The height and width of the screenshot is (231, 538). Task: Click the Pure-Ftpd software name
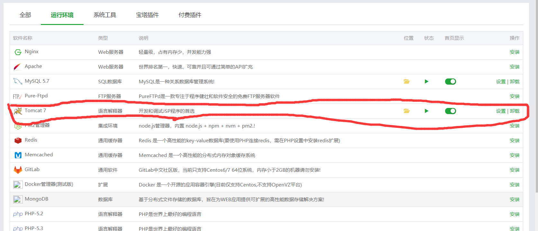[36, 96]
